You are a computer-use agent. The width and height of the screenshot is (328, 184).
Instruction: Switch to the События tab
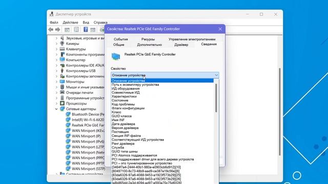tap(121, 39)
